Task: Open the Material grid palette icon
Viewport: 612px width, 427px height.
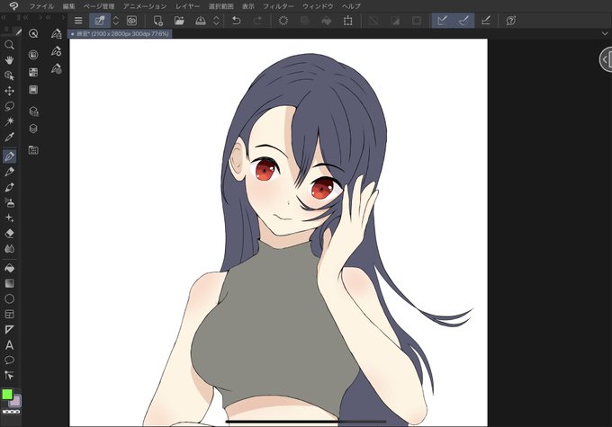Action: 33,72
